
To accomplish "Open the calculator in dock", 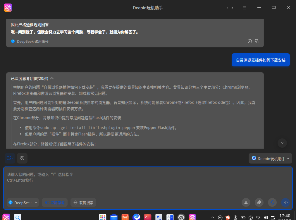I will tap(170, 217).
